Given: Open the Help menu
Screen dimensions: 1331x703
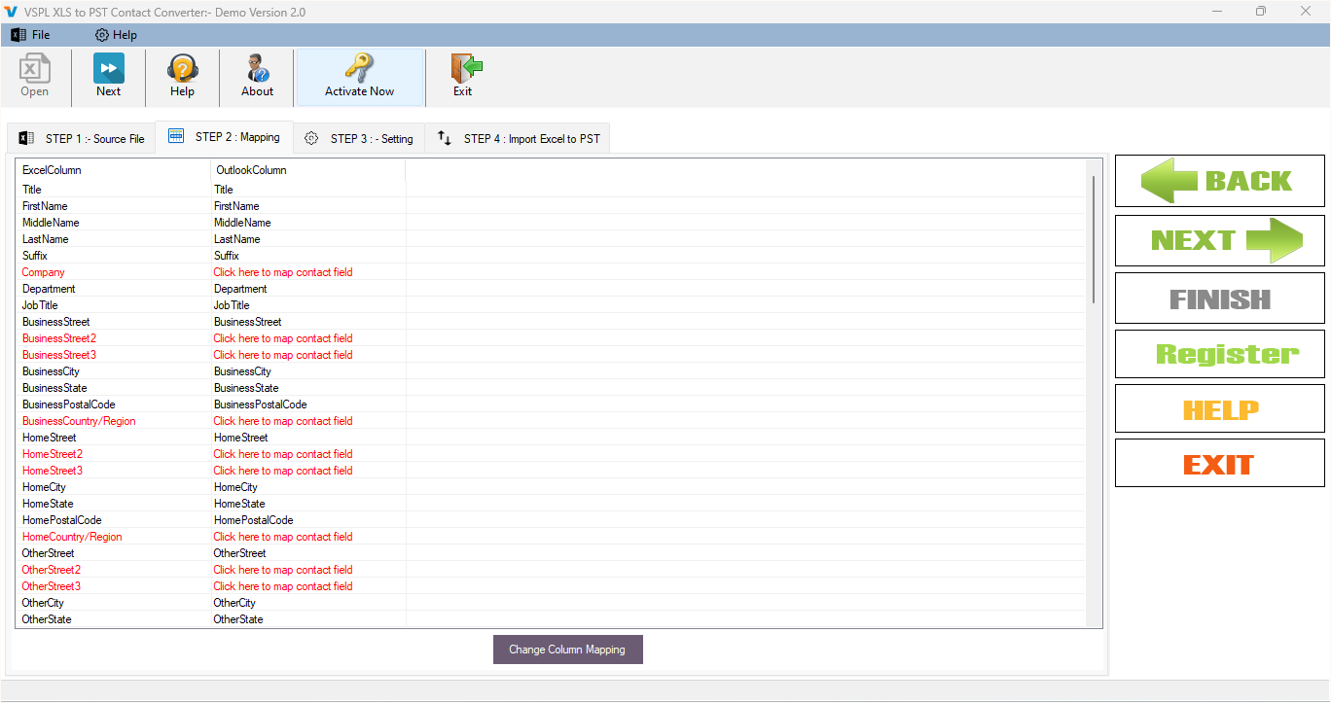Looking at the screenshot, I should point(116,35).
